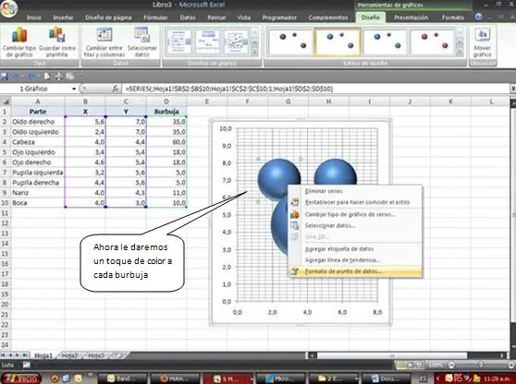The width and height of the screenshot is (516, 384).
Task: Click the zoom slider in status bar
Action: 481,365
